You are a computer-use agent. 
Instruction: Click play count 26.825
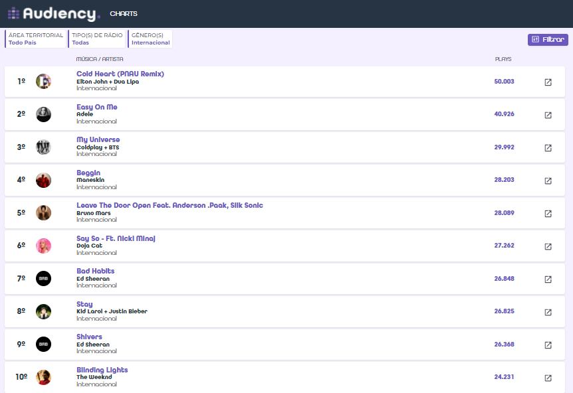click(504, 311)
